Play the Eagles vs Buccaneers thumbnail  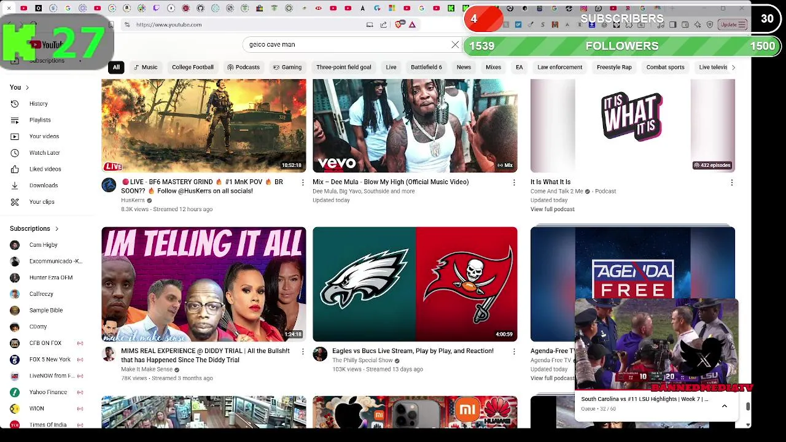point(414,284)
